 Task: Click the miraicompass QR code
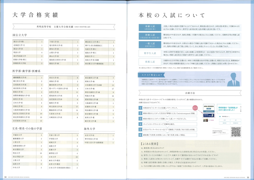coord(236,132)
